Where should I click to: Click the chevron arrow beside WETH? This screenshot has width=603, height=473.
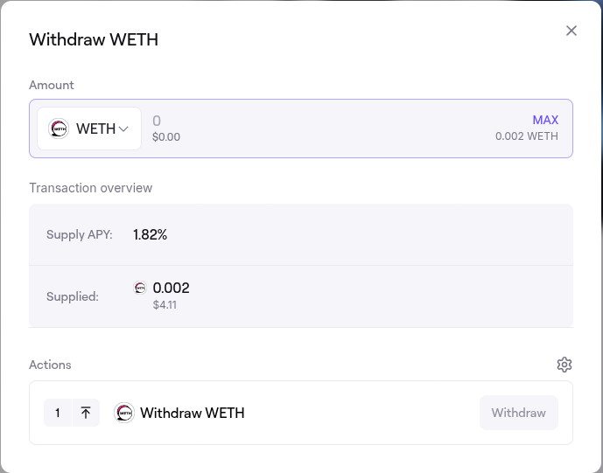[123, 129]
